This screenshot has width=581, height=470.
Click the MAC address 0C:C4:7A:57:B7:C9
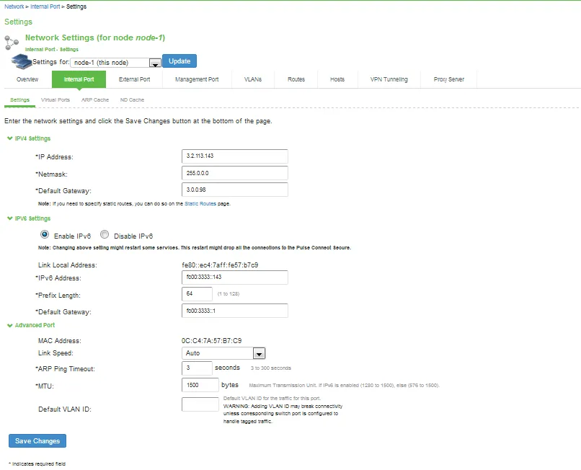click(212, 341)
